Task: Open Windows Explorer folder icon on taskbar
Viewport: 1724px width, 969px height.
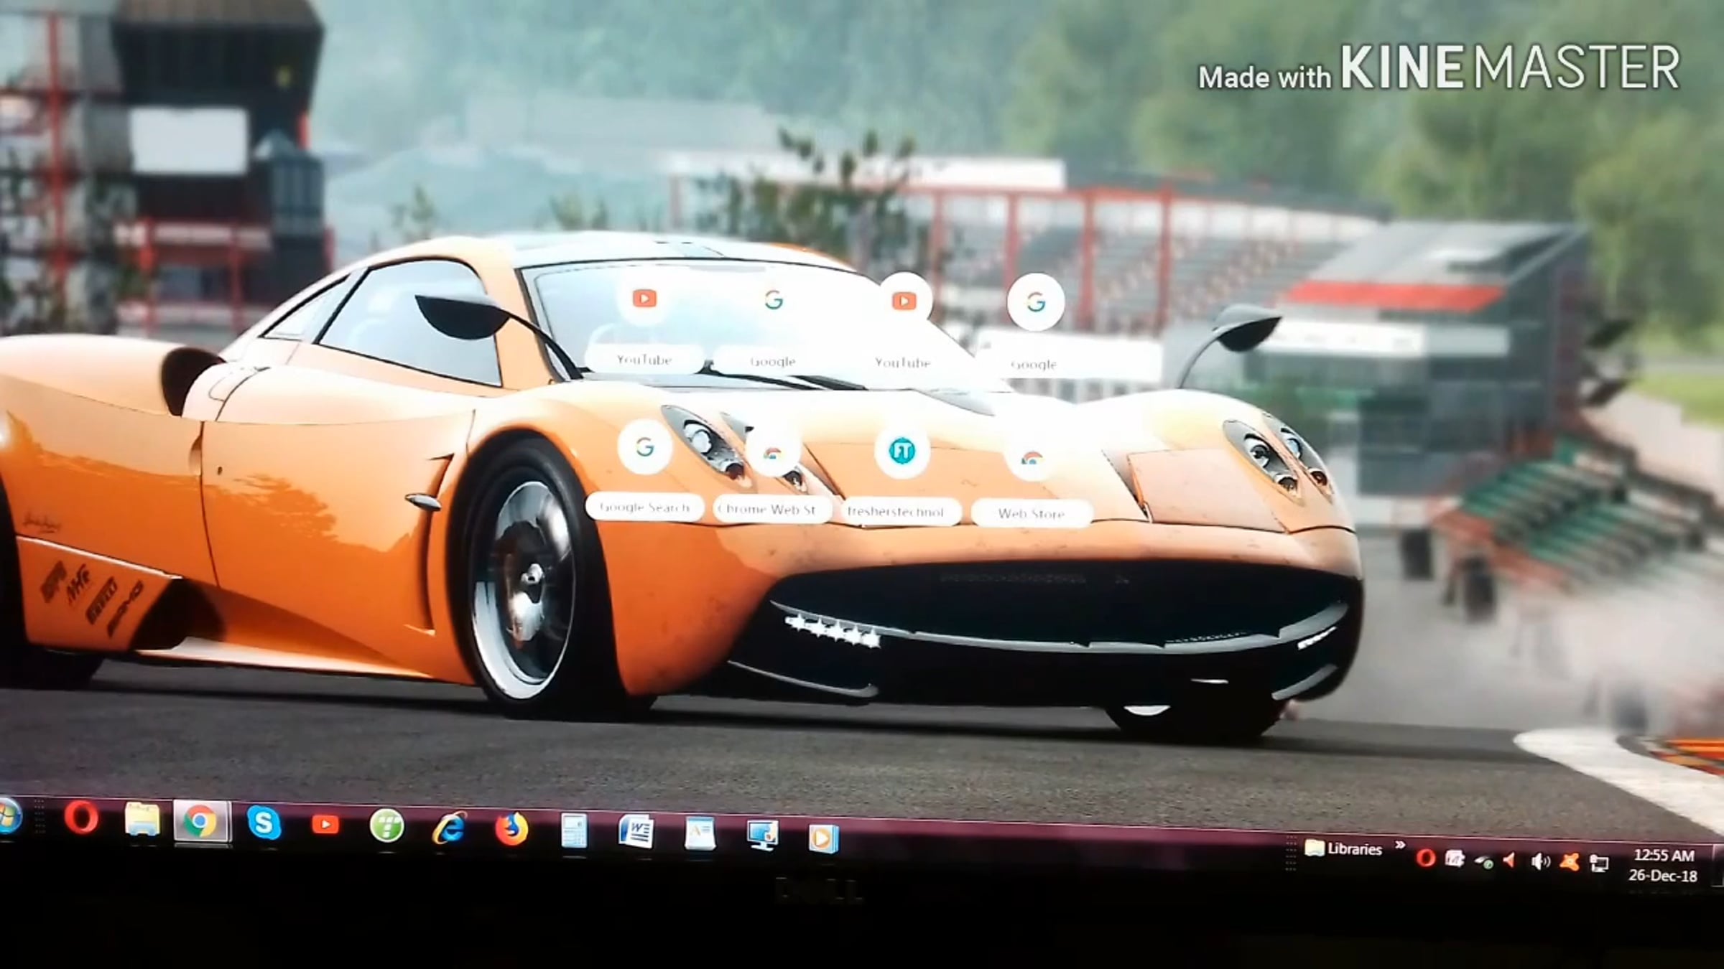Action: [142, 820]
